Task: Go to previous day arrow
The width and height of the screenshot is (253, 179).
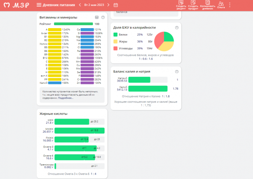Action: (80, 5)
